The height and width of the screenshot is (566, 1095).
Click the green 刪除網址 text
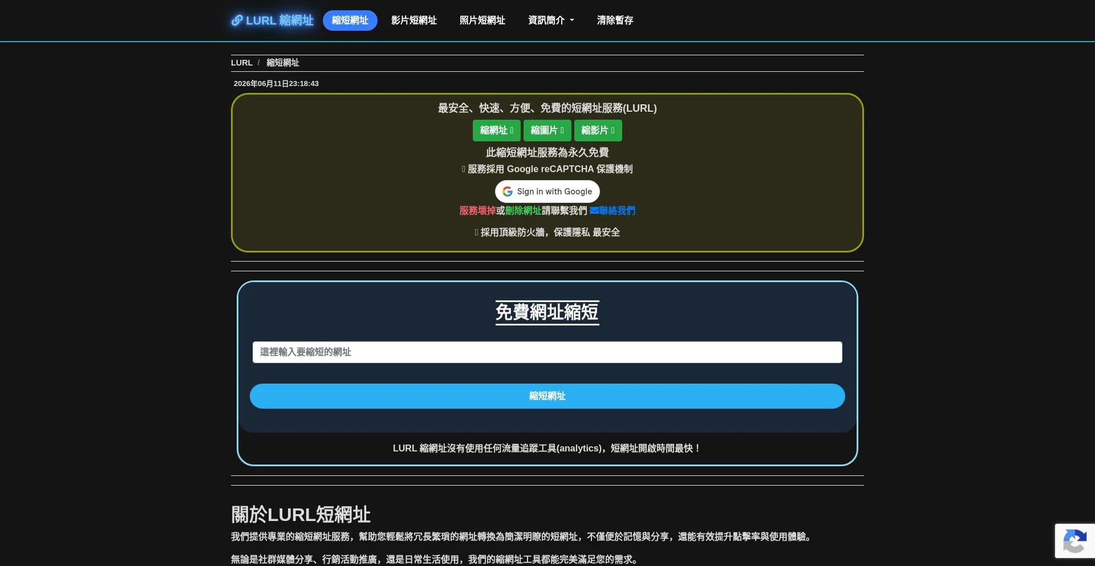524,211
